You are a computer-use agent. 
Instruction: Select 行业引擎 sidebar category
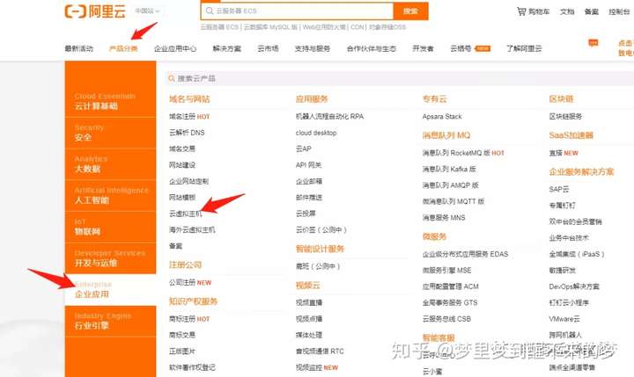[x=110, y=322]
